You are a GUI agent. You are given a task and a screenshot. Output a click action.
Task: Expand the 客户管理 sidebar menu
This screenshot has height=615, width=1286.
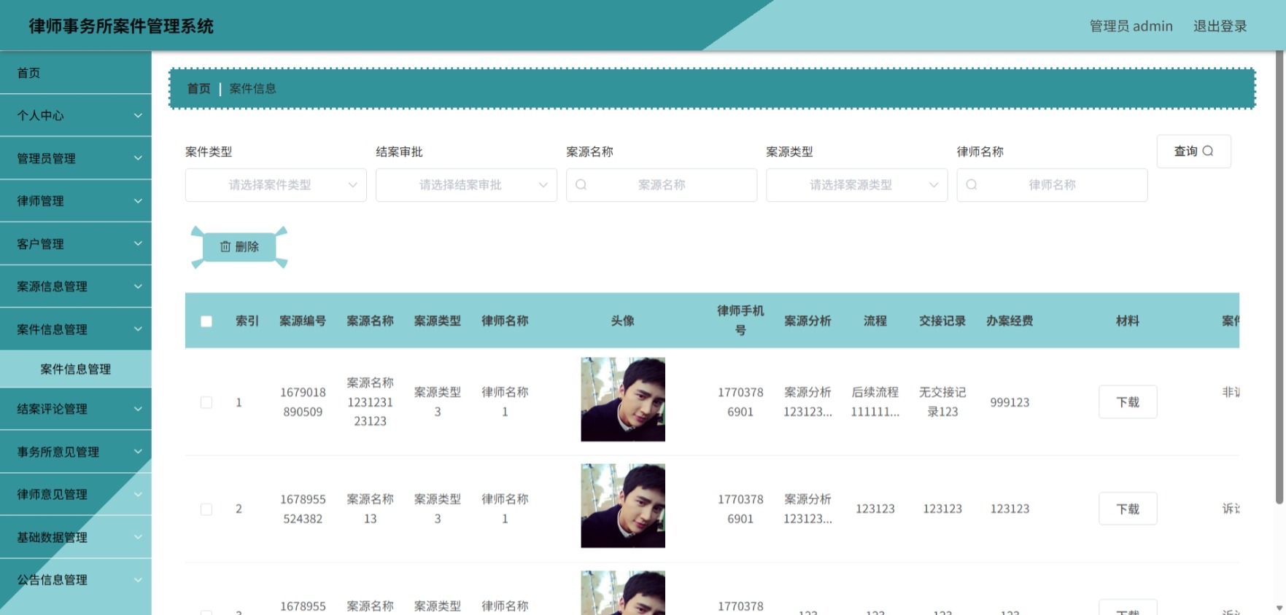tap(76, 243)
